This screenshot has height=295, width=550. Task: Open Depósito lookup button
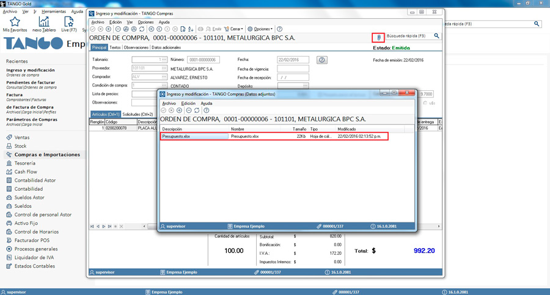(306, 86)
